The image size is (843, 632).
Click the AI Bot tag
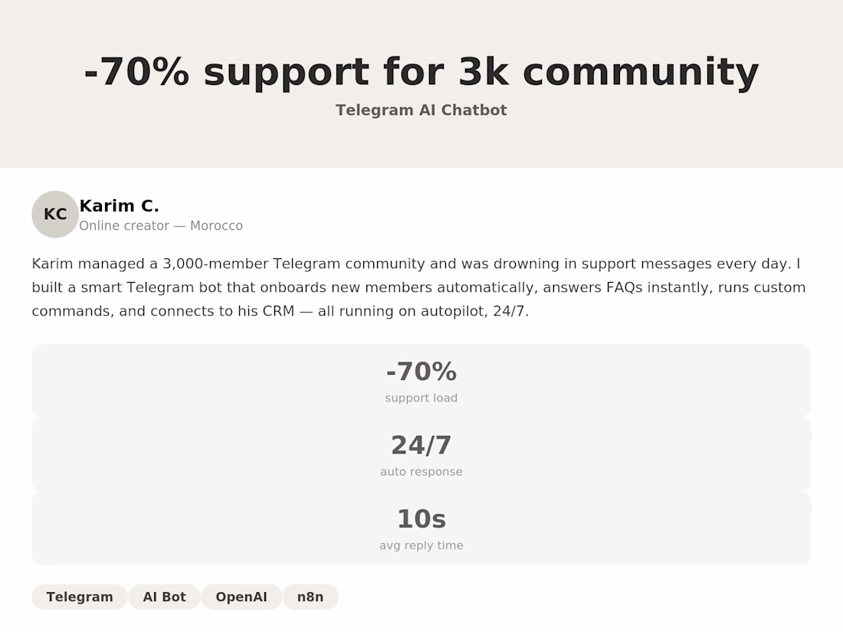[164, 597]
